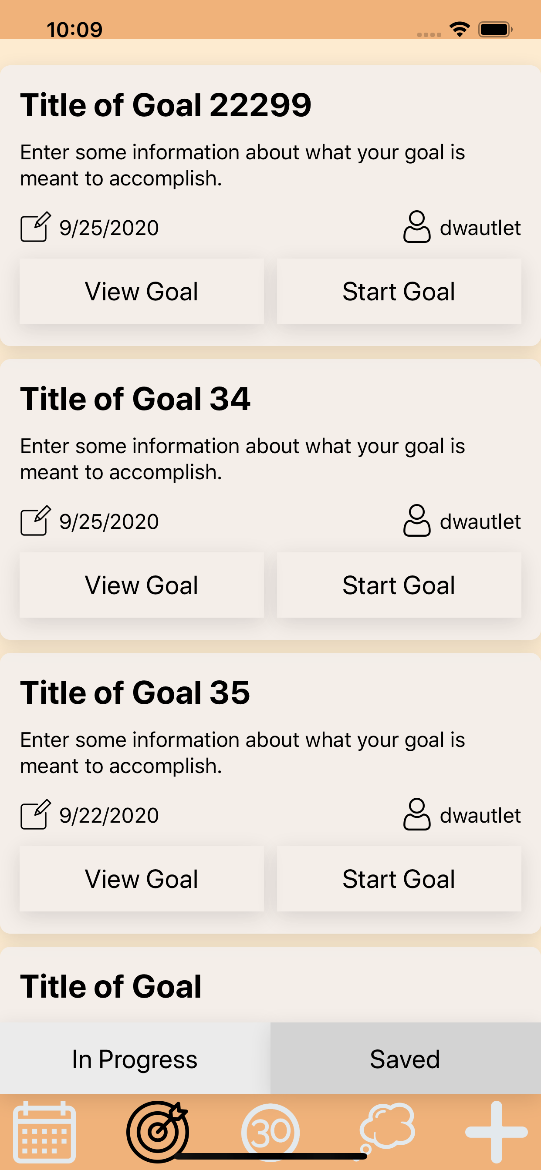Tap edit icon on Goal 34
The image size is (541, 1170).
click(x=35, y=521)
